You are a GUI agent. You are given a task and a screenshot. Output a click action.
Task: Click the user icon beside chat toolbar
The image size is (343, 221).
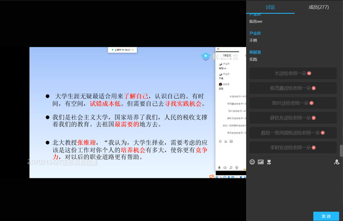337,162
